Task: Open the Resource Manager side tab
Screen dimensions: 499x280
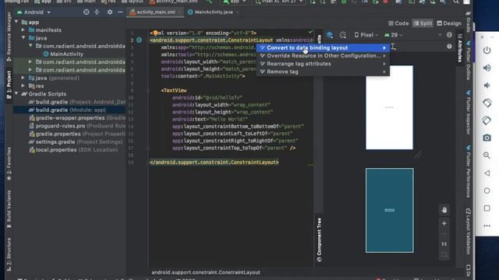Action: pyautogui.click(x=9, y=37)
